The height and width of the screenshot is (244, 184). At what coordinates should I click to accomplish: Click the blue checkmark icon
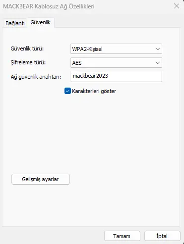(x=67, y=91)
